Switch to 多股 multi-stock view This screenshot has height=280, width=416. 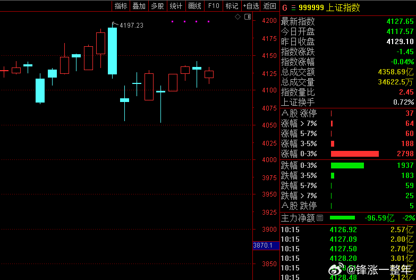[158, 6]
